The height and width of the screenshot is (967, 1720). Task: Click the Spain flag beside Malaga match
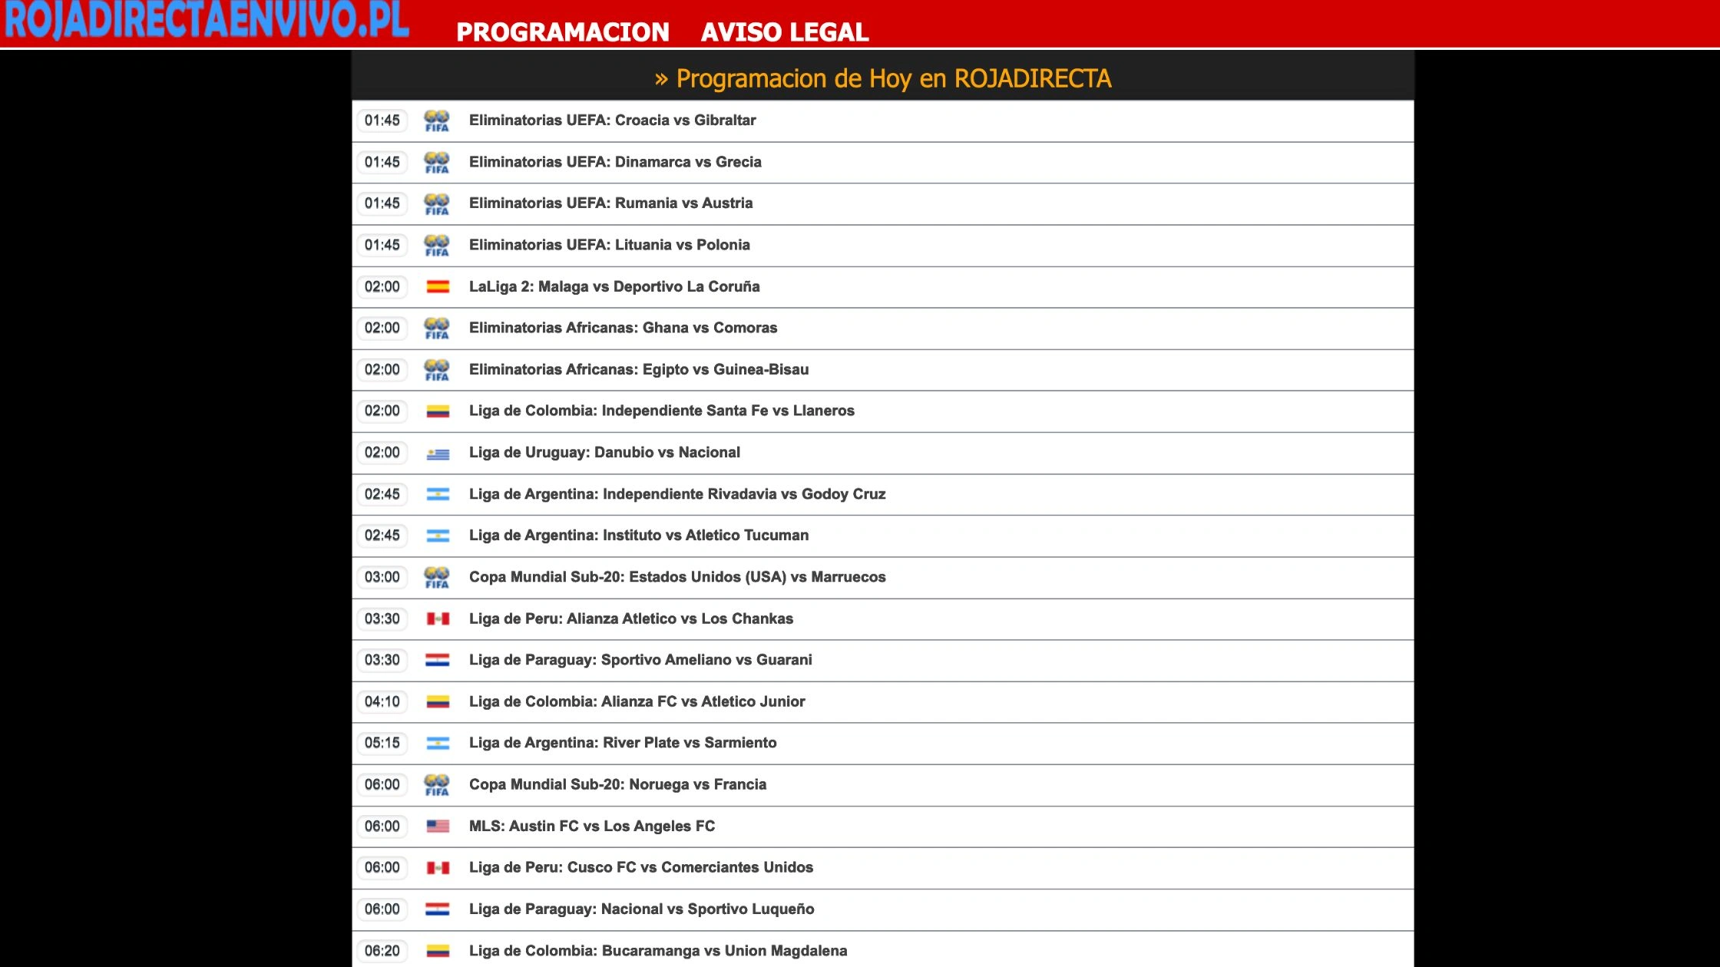coord(438,287)
